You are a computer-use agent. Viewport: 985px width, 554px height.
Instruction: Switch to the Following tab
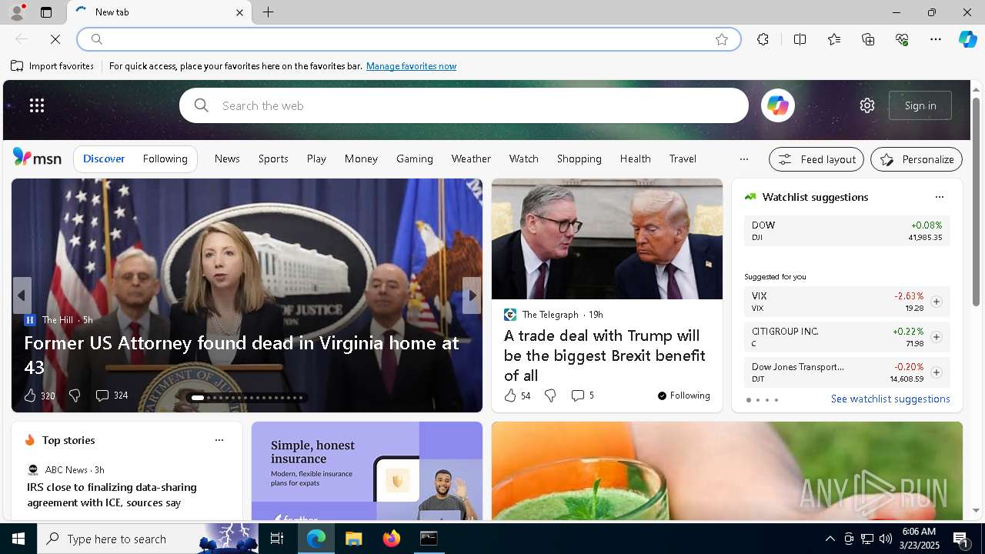point(165,159)
